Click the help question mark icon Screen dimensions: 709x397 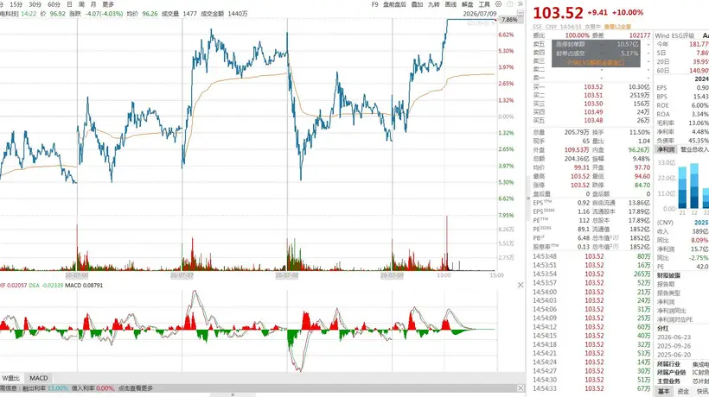pos(510,4)
